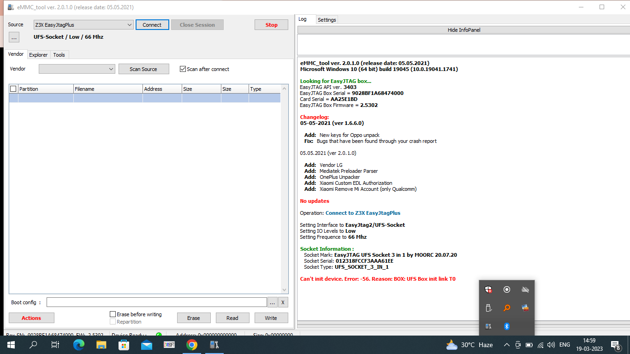The image size is (630, 354).
Task: Open Task View on taskbar
Action: pos(55,345)
